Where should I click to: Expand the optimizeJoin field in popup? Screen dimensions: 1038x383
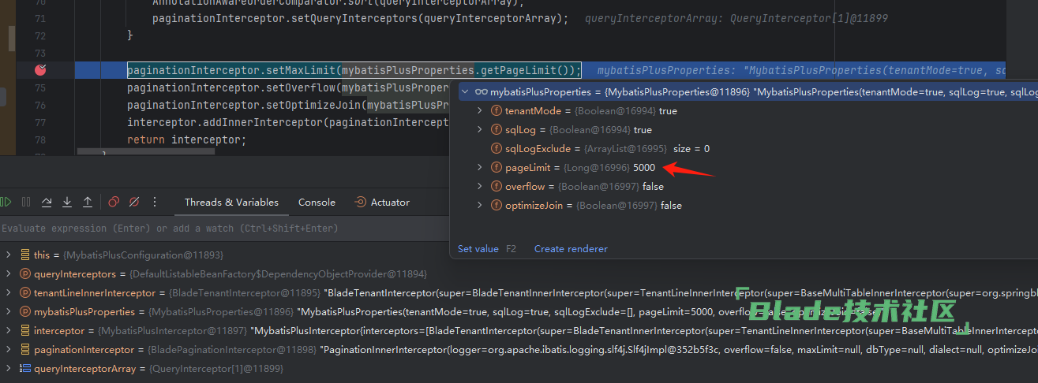coord(480,206)
